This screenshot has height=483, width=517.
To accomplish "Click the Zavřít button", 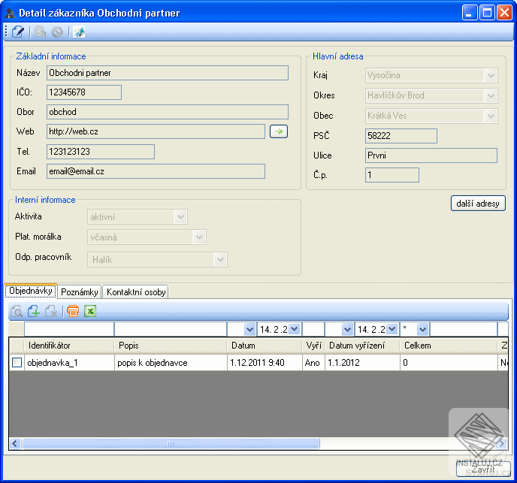I will point(483,469).
